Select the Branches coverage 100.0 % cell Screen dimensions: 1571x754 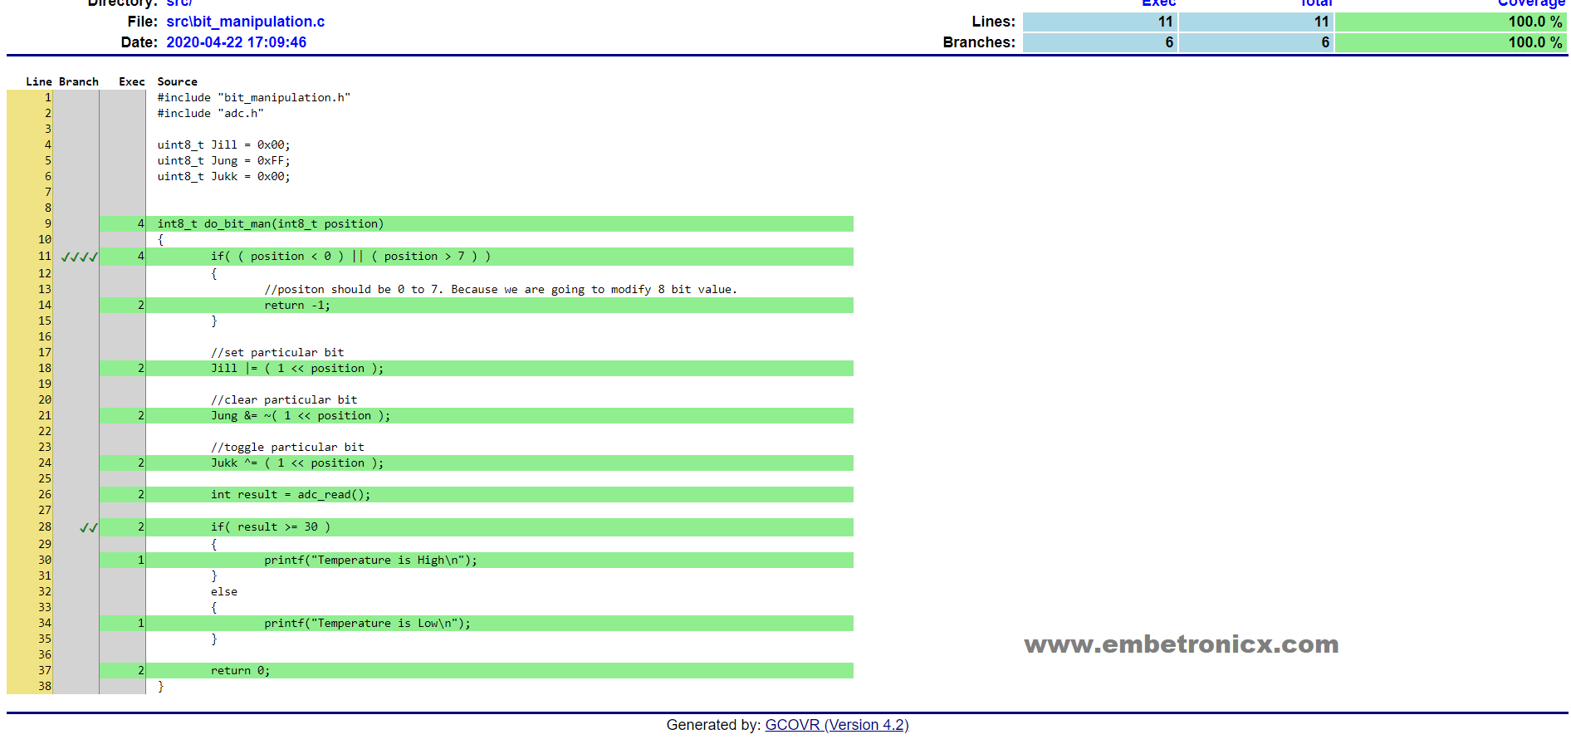pos(1451,42)
